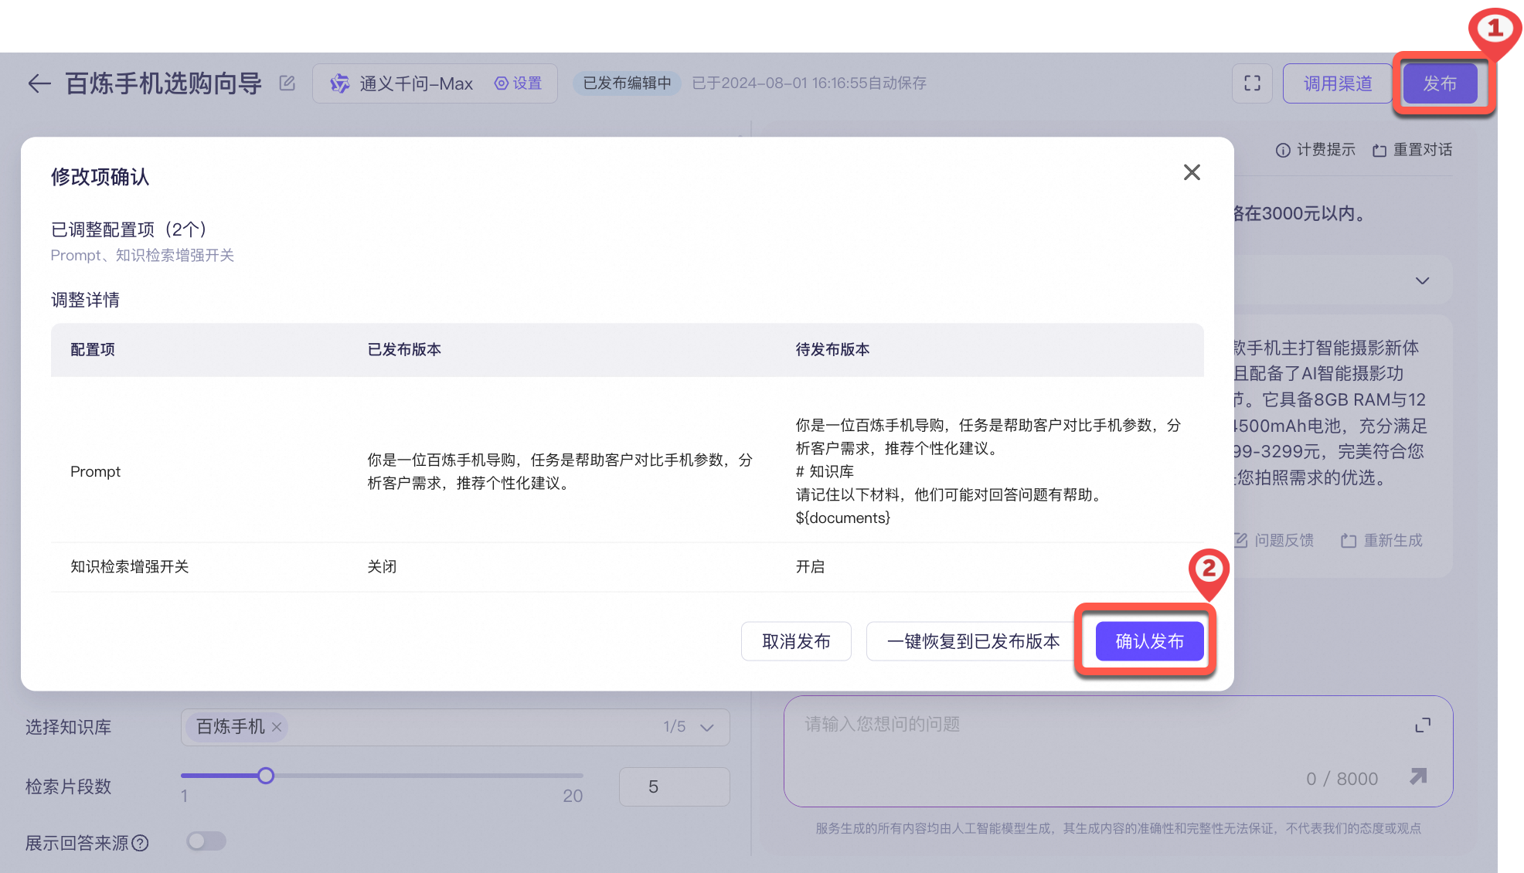This screenshot has width=1524, height=873.
Task: Expand the chat input box icon
Action: [x=1423, y=725]
